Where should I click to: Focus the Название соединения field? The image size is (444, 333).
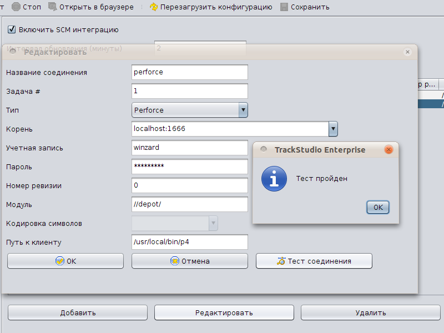(x=190, y=72)
